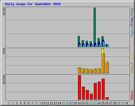
Task: Click the 'Daily usage for September 2018' title
Action: tap(33, 4)
